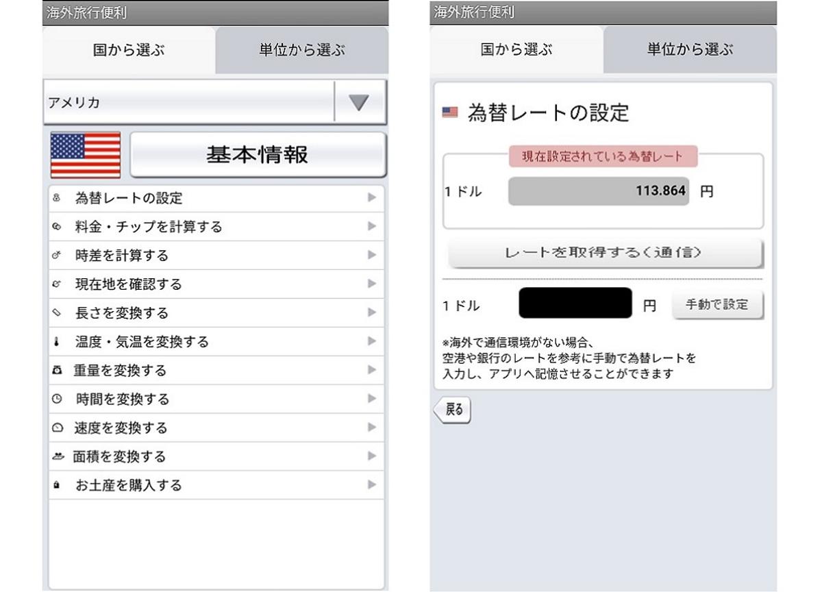Expand the お土産を購入する row arrow
The image size is (822, 592).
(x=372, y=485)
